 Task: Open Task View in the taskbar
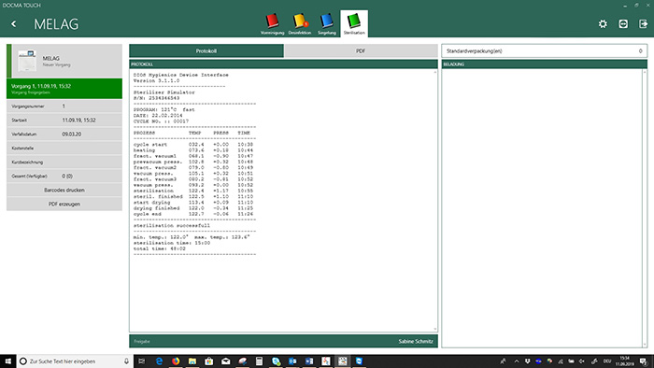point(142,361)
